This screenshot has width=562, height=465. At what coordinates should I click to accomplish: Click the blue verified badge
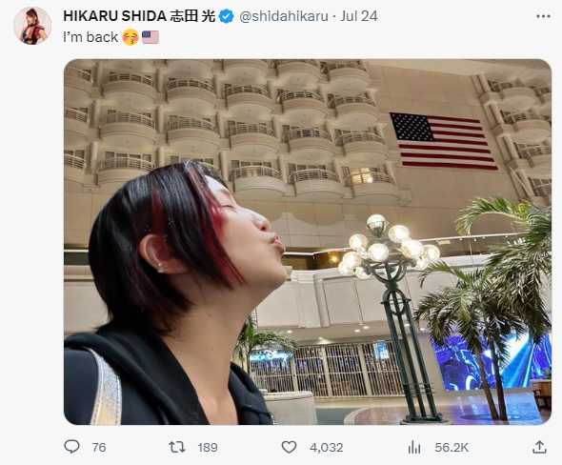pos(226,16)
